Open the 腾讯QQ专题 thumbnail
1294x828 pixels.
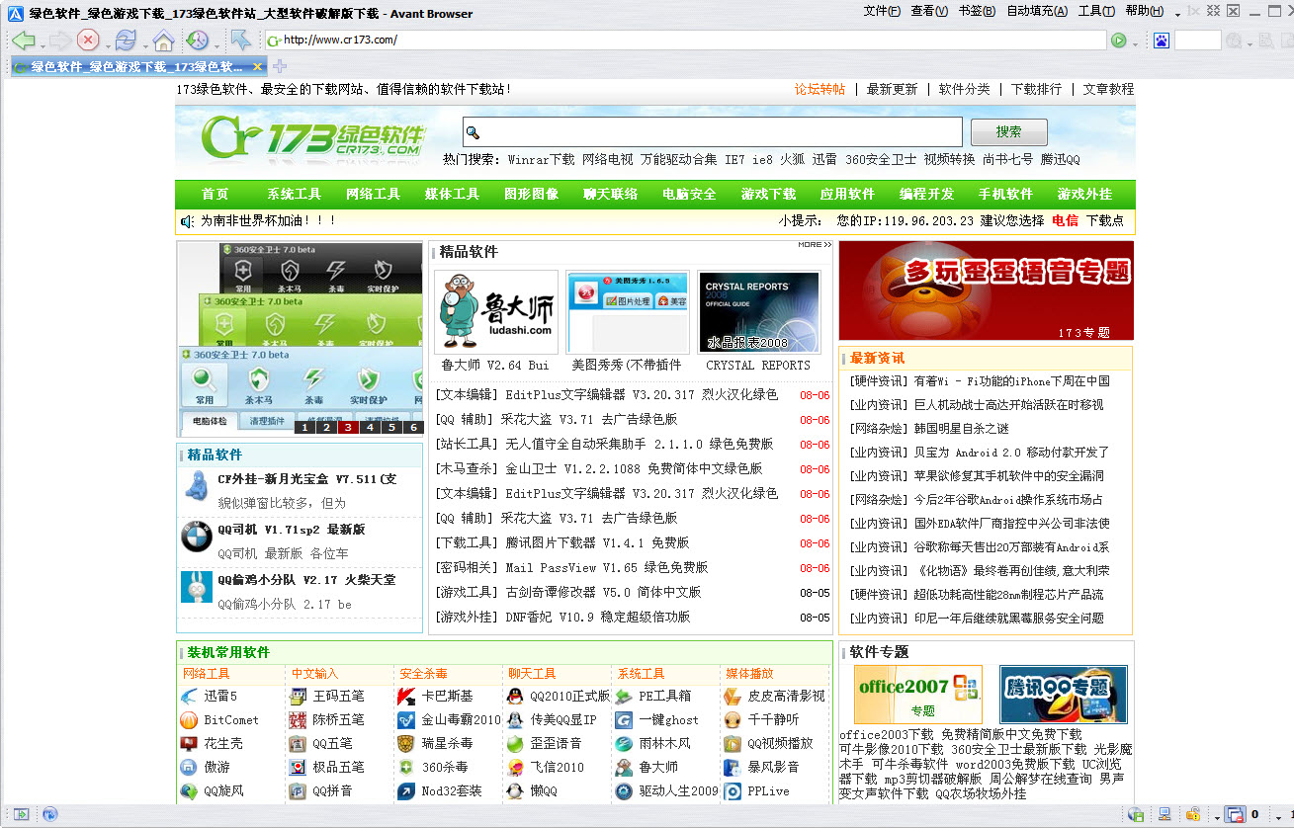pos(1063,694)
